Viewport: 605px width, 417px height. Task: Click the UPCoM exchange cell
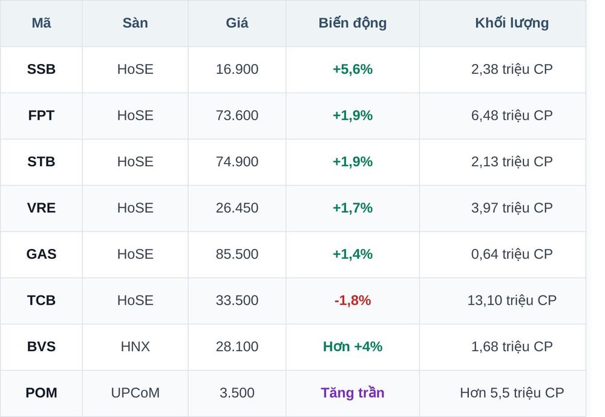point(135,393)
